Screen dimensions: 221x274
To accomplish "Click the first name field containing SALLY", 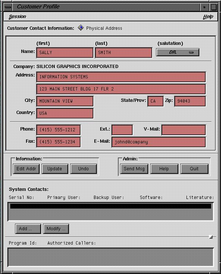I will (x=65, y=53).
